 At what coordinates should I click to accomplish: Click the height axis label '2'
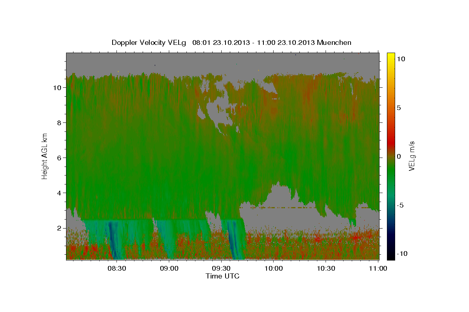(x=59, y=228)
